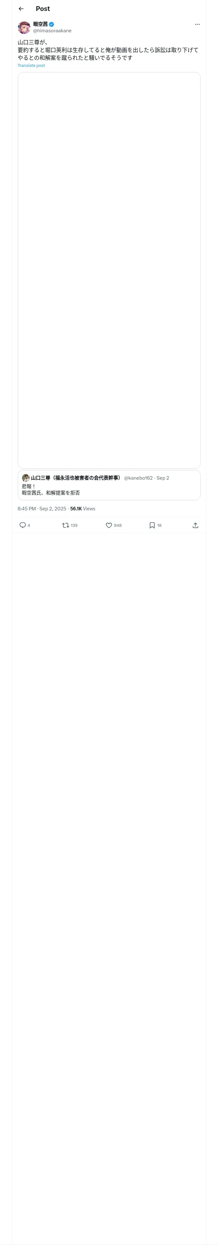Bookmark this post via the bookmark icon

(x=152, y=525)
